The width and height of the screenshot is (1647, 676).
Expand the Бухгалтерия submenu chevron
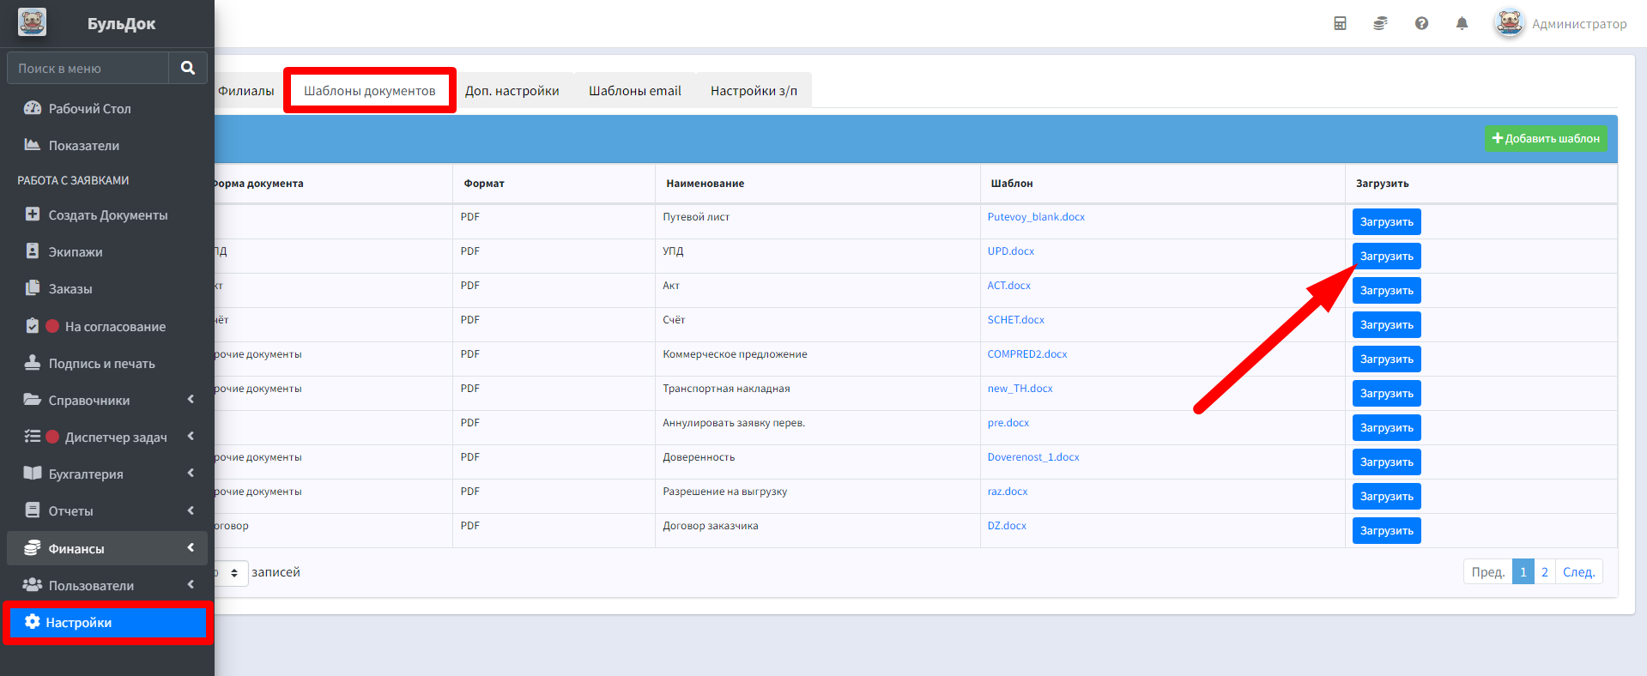[x=191, y=474]
